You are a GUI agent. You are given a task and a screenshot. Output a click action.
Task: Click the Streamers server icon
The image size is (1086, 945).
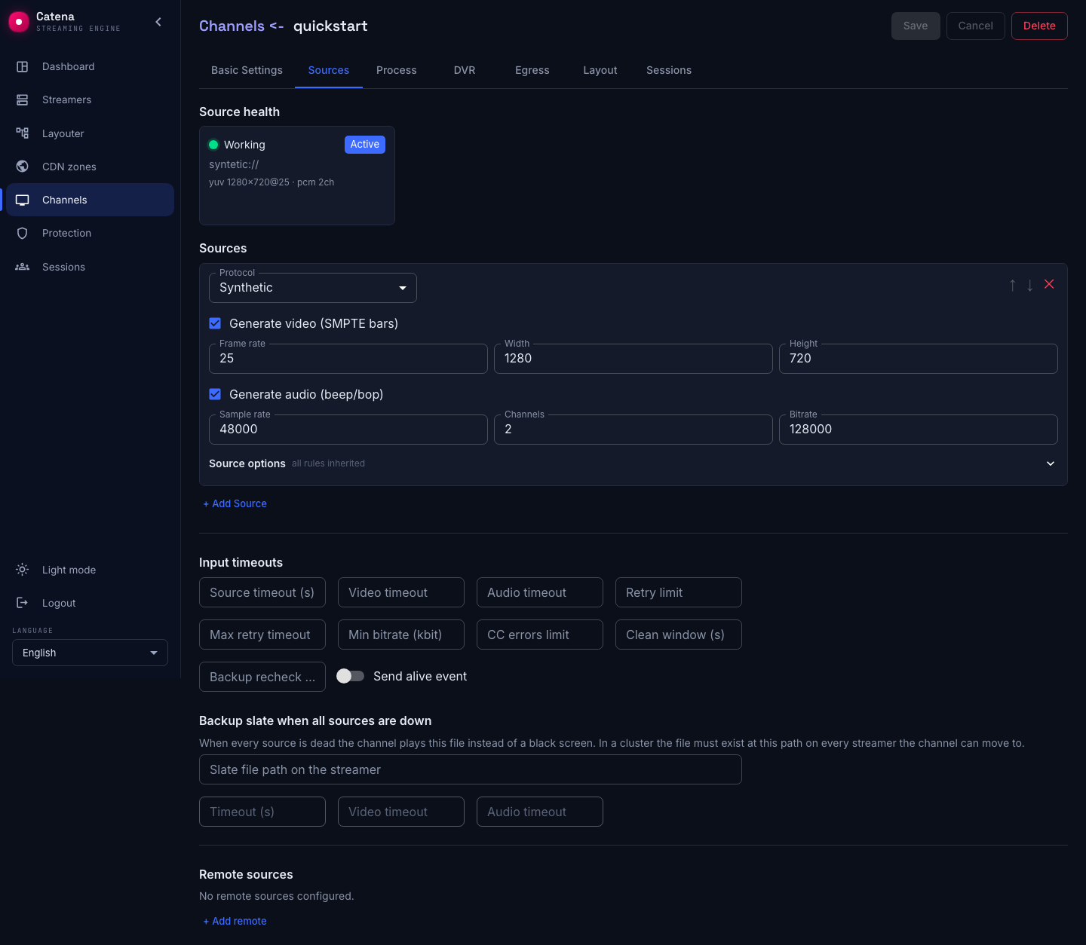[23, 99]
